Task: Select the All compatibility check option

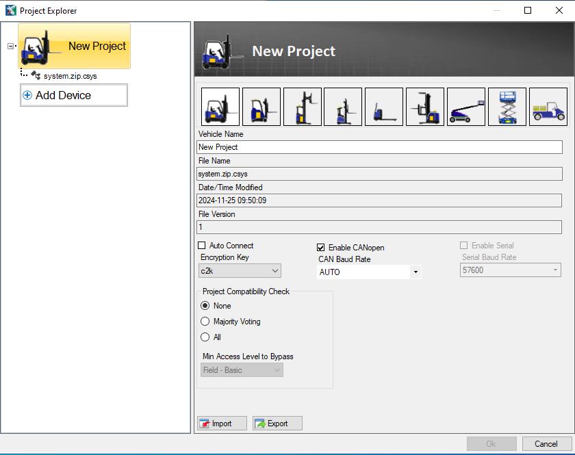Action: point(205,337)
